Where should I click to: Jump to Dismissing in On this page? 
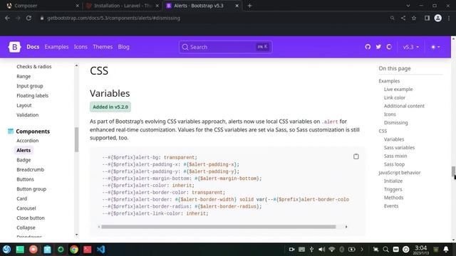pyautogui.click(x=395, y=122)
